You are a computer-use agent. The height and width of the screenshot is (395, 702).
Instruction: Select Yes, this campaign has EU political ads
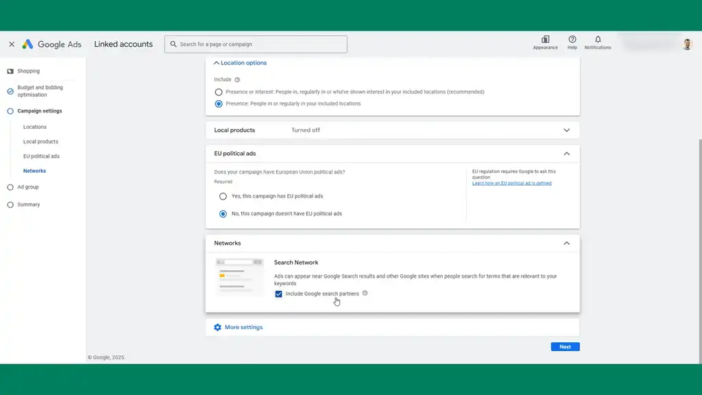click(223, 196)
